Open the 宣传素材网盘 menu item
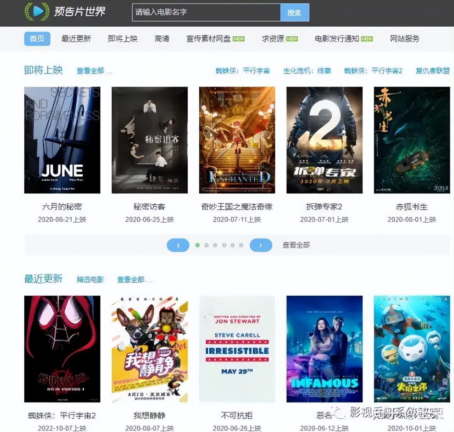This screenshot has height=432, width=454. coord(209,39)
